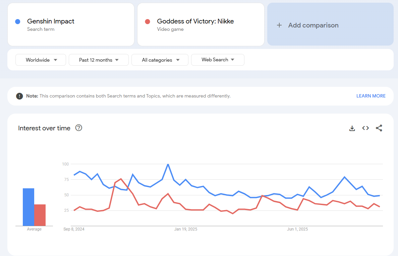Open the Interest over time help icon

79,128
